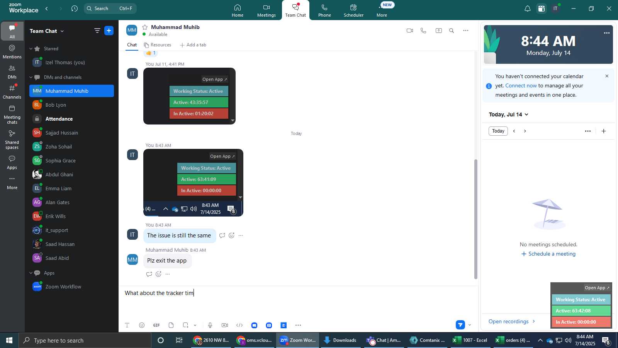Click the Connect now calendar link

[x=521, y=85]
